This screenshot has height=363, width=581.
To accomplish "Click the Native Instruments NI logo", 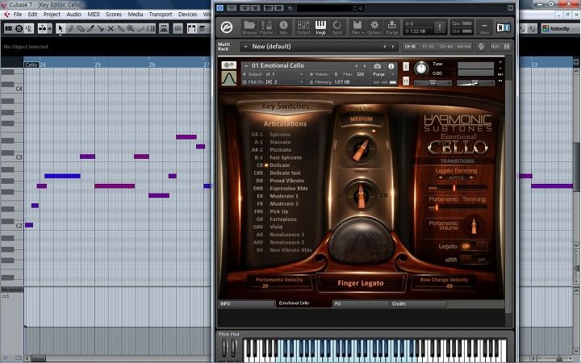I will [x=504, y=27].
